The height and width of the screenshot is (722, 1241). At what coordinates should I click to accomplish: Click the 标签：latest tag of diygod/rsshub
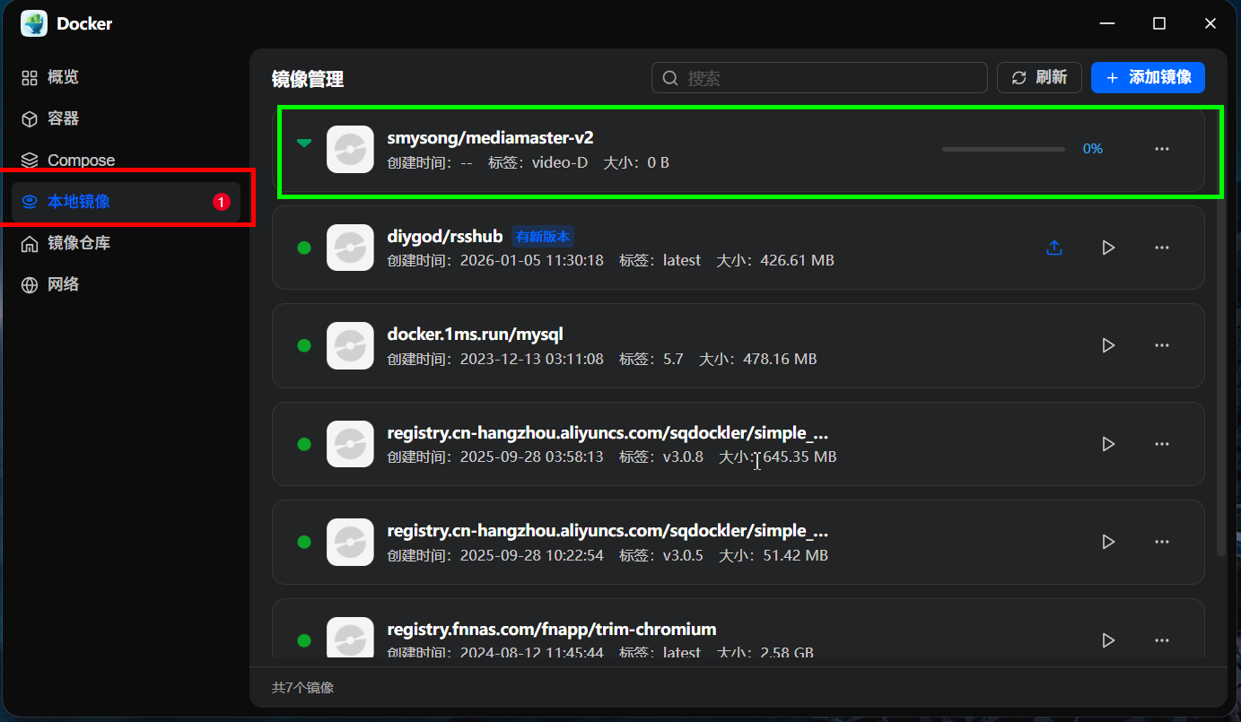(660, 260)
